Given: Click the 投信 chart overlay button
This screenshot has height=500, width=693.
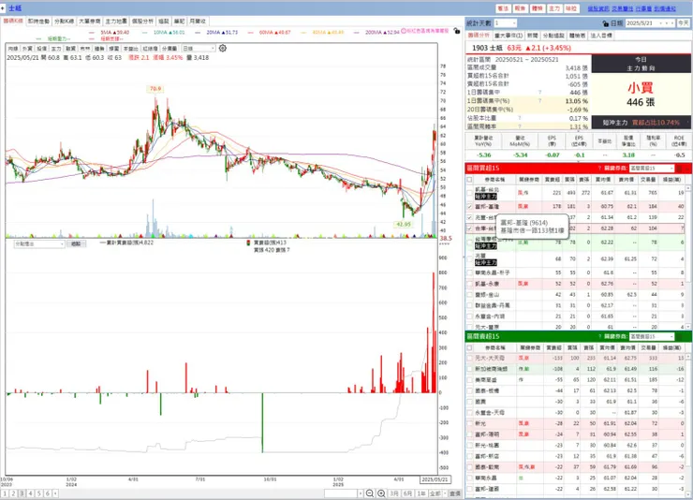Looking at the screenshot, I should [x=42, y=48].
